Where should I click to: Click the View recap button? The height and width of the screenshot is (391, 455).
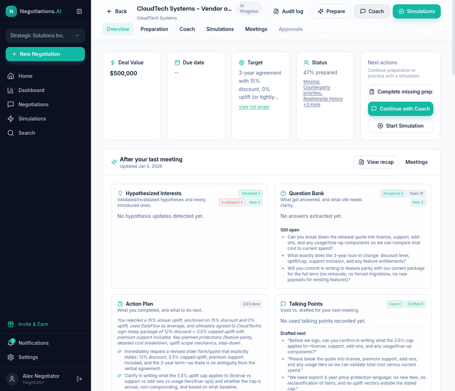click(376, 162)
